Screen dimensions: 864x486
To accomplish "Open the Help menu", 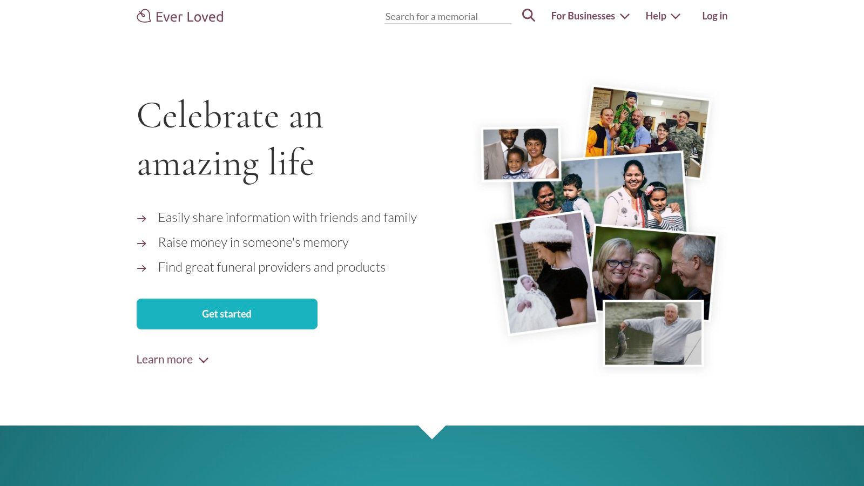I will coord(656,16).
